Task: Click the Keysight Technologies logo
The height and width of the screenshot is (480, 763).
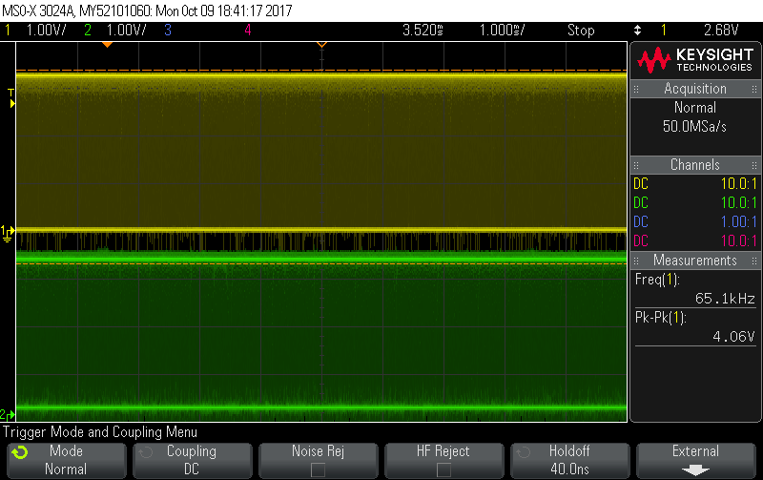Action: pos(695,60)
